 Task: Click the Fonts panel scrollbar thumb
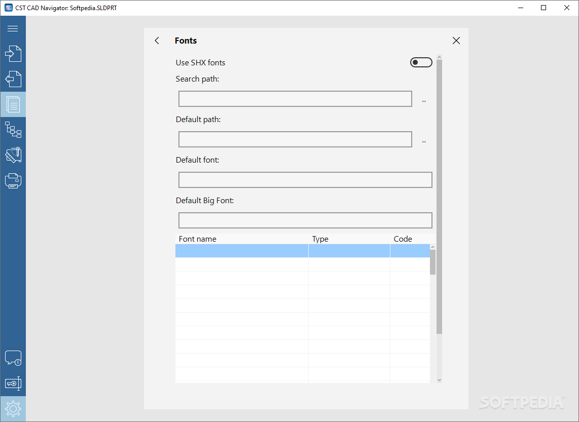439,197
